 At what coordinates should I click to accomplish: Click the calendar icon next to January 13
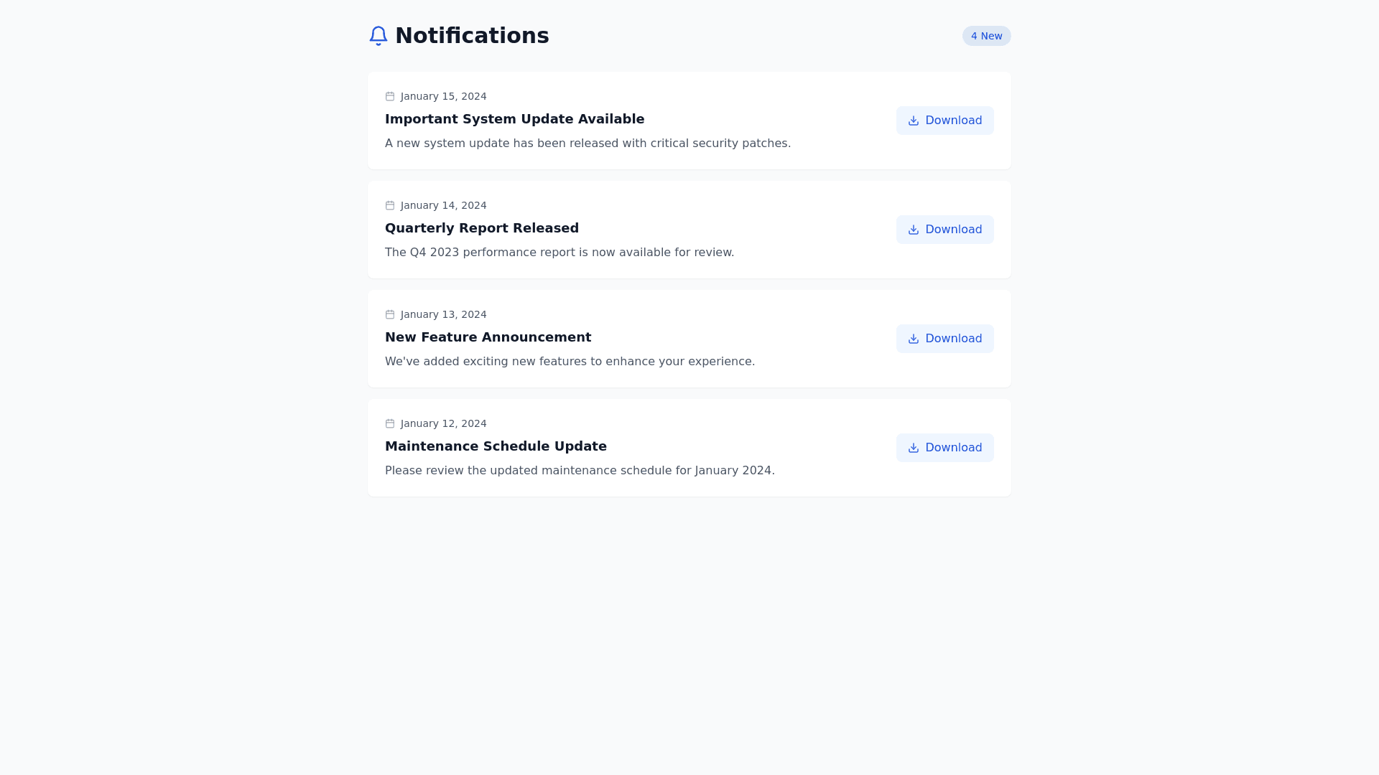point(390,314)
